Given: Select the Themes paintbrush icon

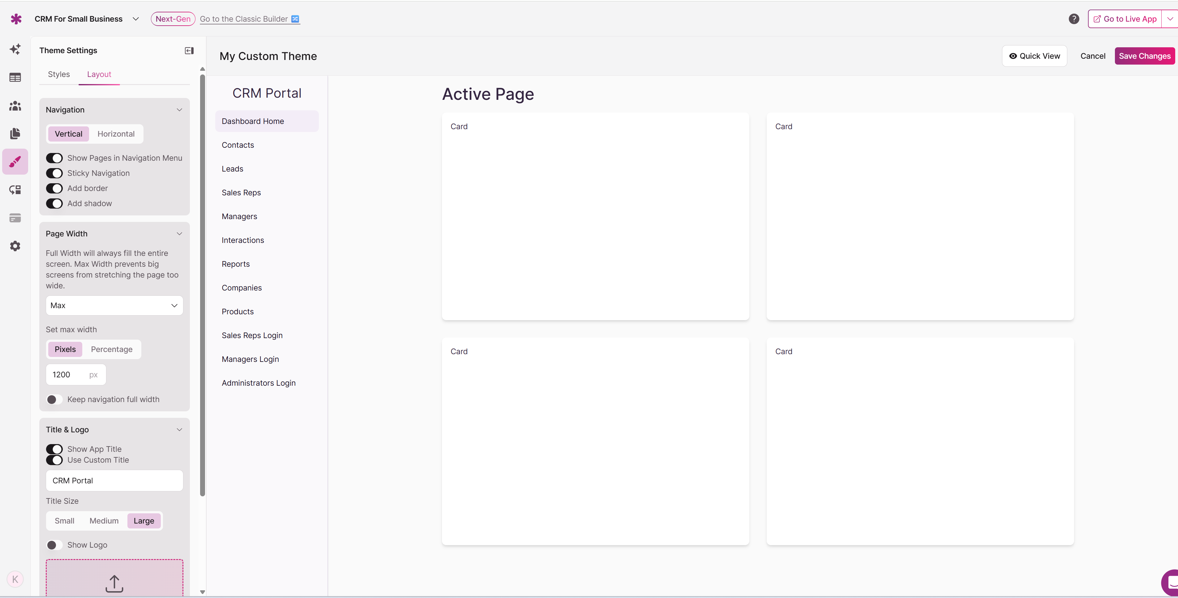Looking at the screenshot, I should (x=15, y=162).
